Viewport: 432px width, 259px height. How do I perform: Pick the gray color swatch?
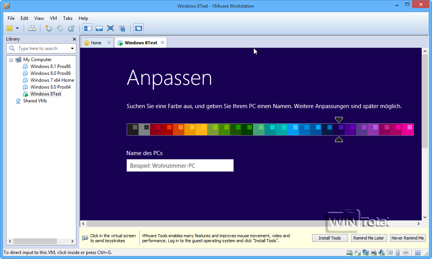[x=144, y=129]
